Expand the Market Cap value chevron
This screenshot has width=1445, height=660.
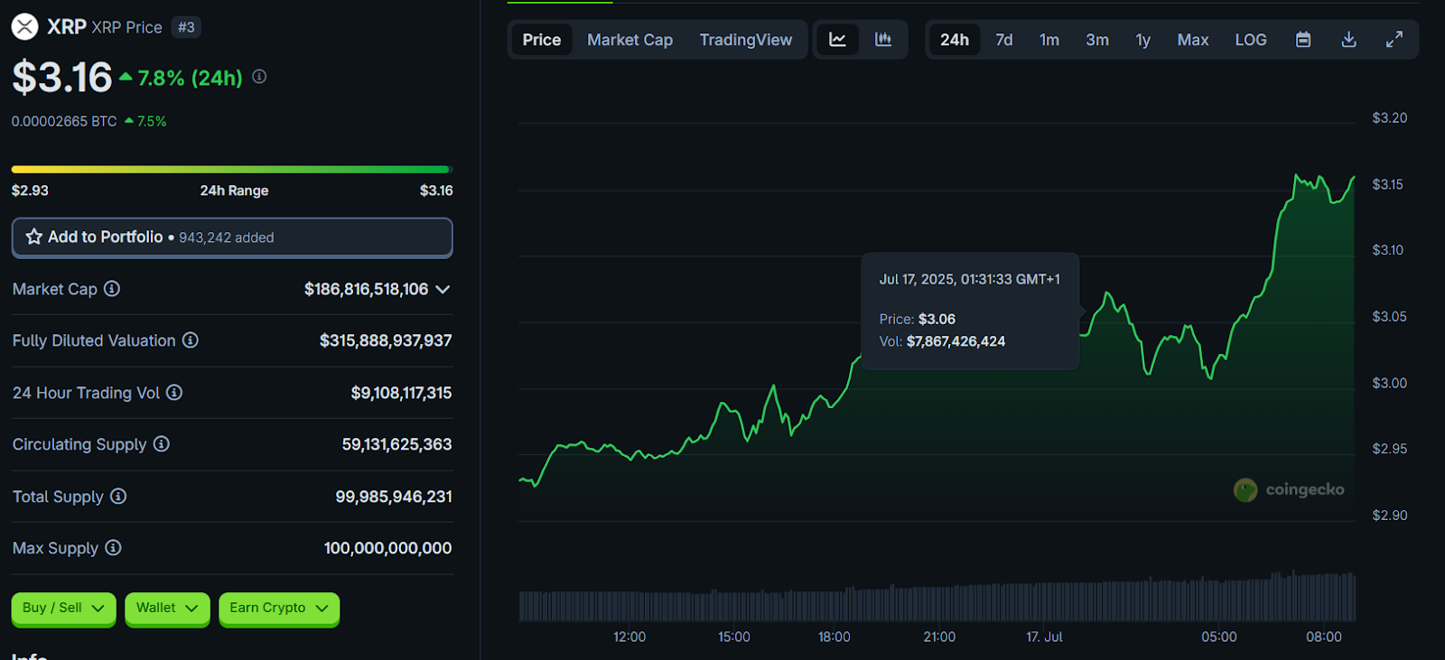(x=443, y=290)
